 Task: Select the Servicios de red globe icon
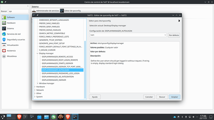pyautogui.click(x=4, y=34)
